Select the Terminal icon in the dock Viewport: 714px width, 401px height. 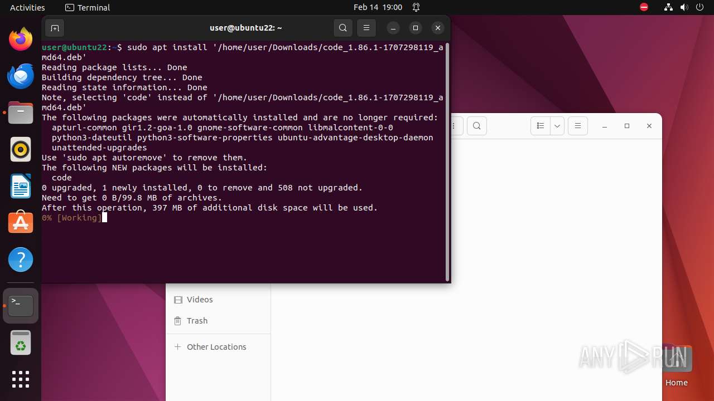click(x=21, y=306)
